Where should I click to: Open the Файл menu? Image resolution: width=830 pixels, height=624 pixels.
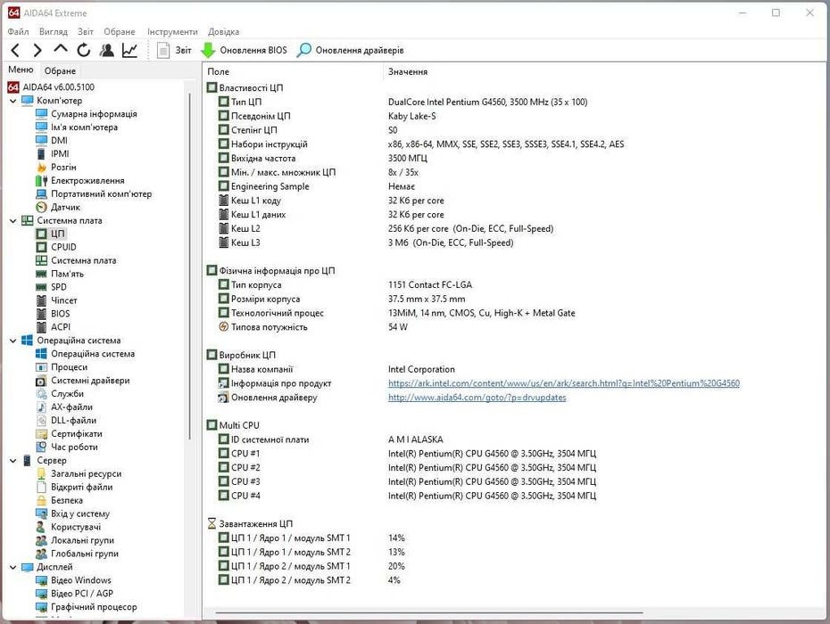pyautogui.click(x=18, y=32)
